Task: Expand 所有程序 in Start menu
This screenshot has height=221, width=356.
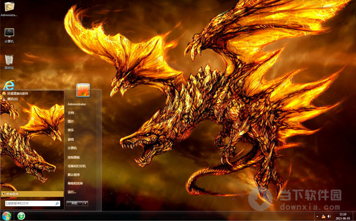Action: click(x=33, y=194)
